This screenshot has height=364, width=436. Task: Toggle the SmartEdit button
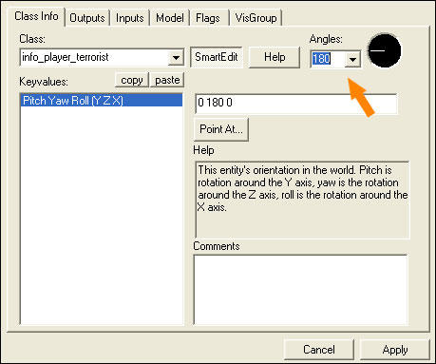(x=217, y=57)
